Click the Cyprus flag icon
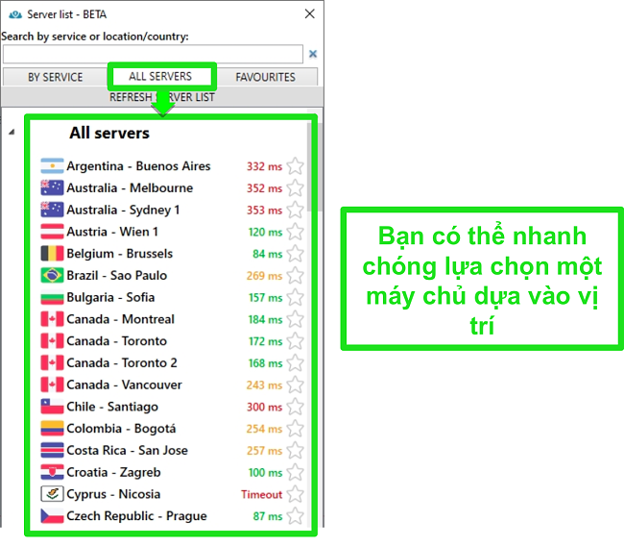 pos(52,494)
